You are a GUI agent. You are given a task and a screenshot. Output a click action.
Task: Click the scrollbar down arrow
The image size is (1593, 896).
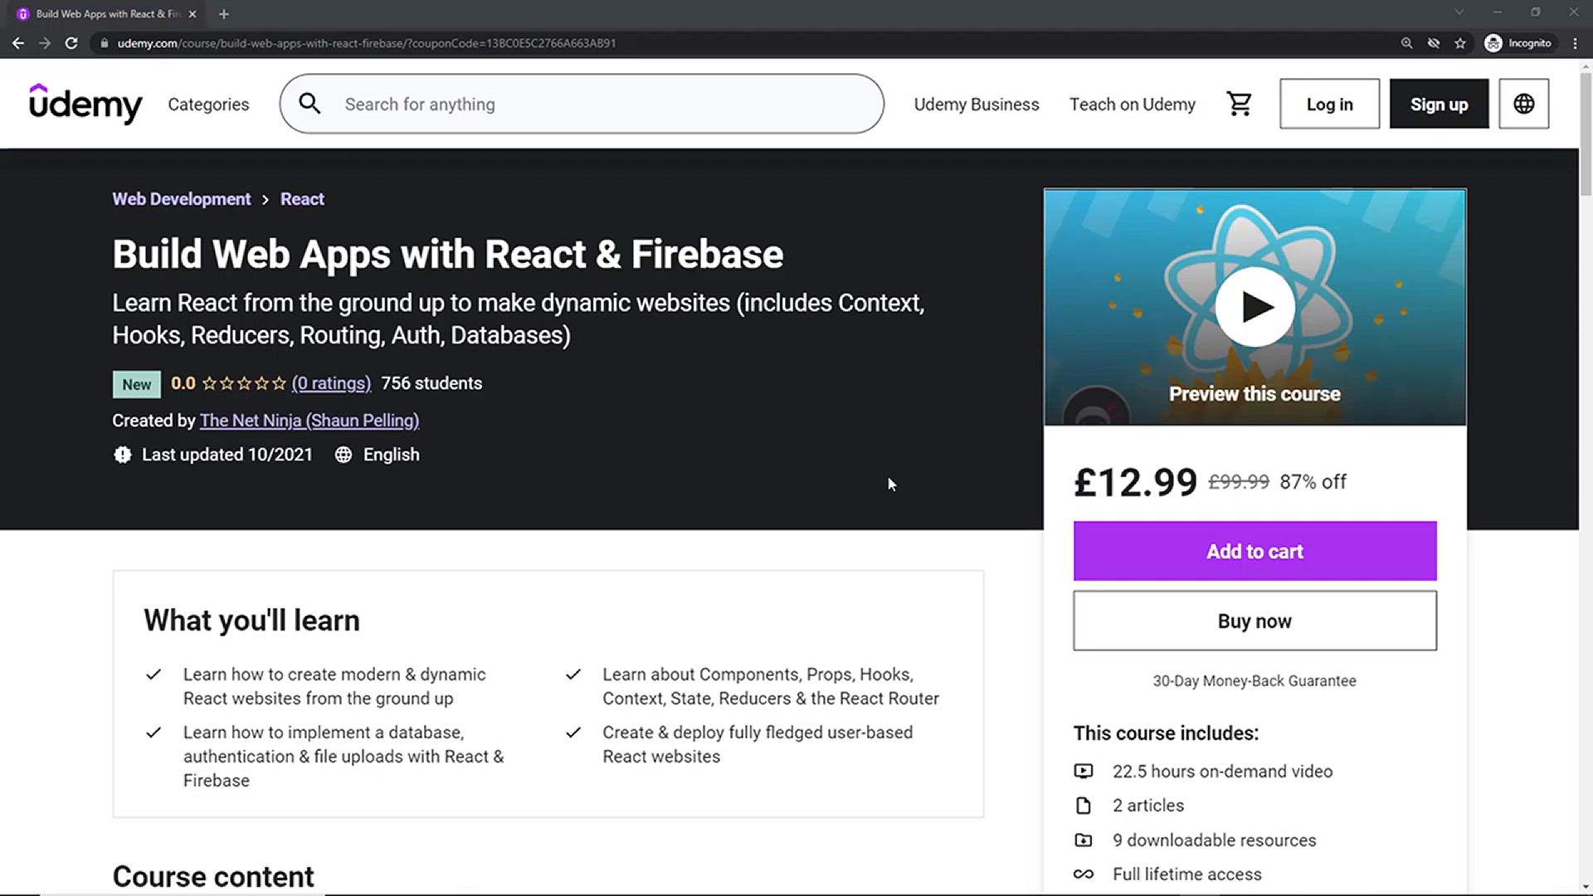click(x=1586, y=888)
